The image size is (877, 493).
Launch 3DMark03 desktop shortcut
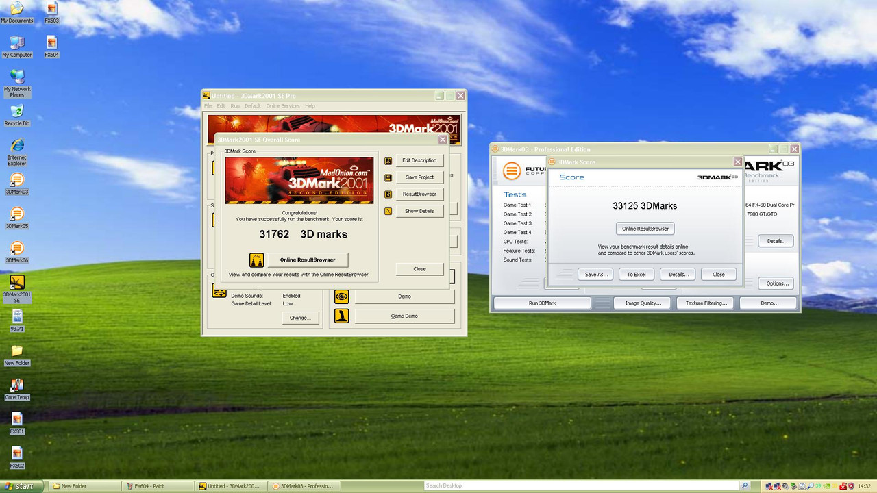tap(17, 184)
